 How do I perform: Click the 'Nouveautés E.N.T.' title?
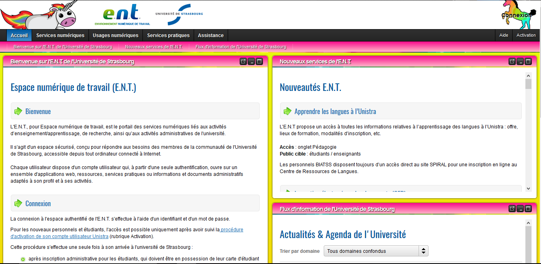point(311,87)
